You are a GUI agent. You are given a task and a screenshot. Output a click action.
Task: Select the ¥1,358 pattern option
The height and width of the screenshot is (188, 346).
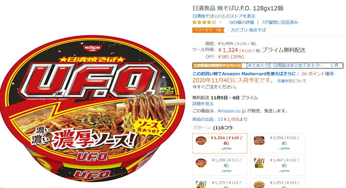tap(220, 166)
